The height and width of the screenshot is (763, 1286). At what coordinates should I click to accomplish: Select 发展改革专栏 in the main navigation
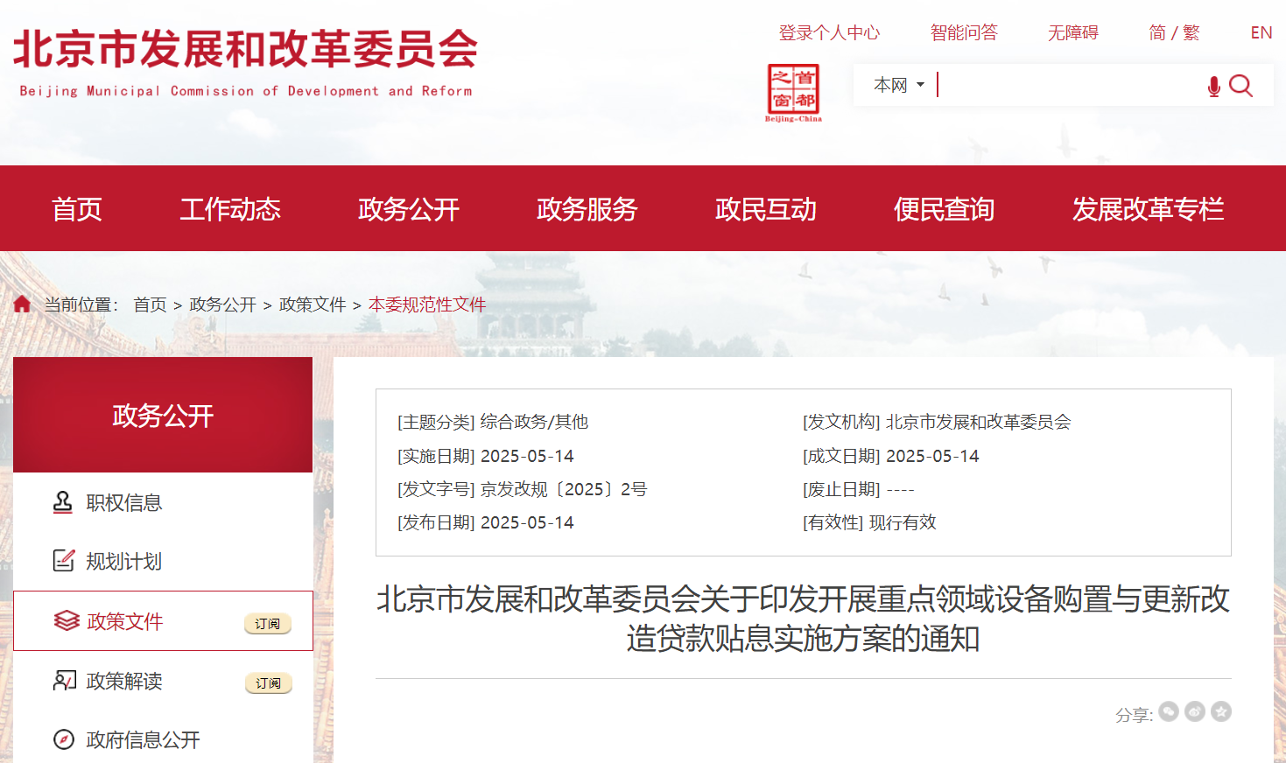1148,209
